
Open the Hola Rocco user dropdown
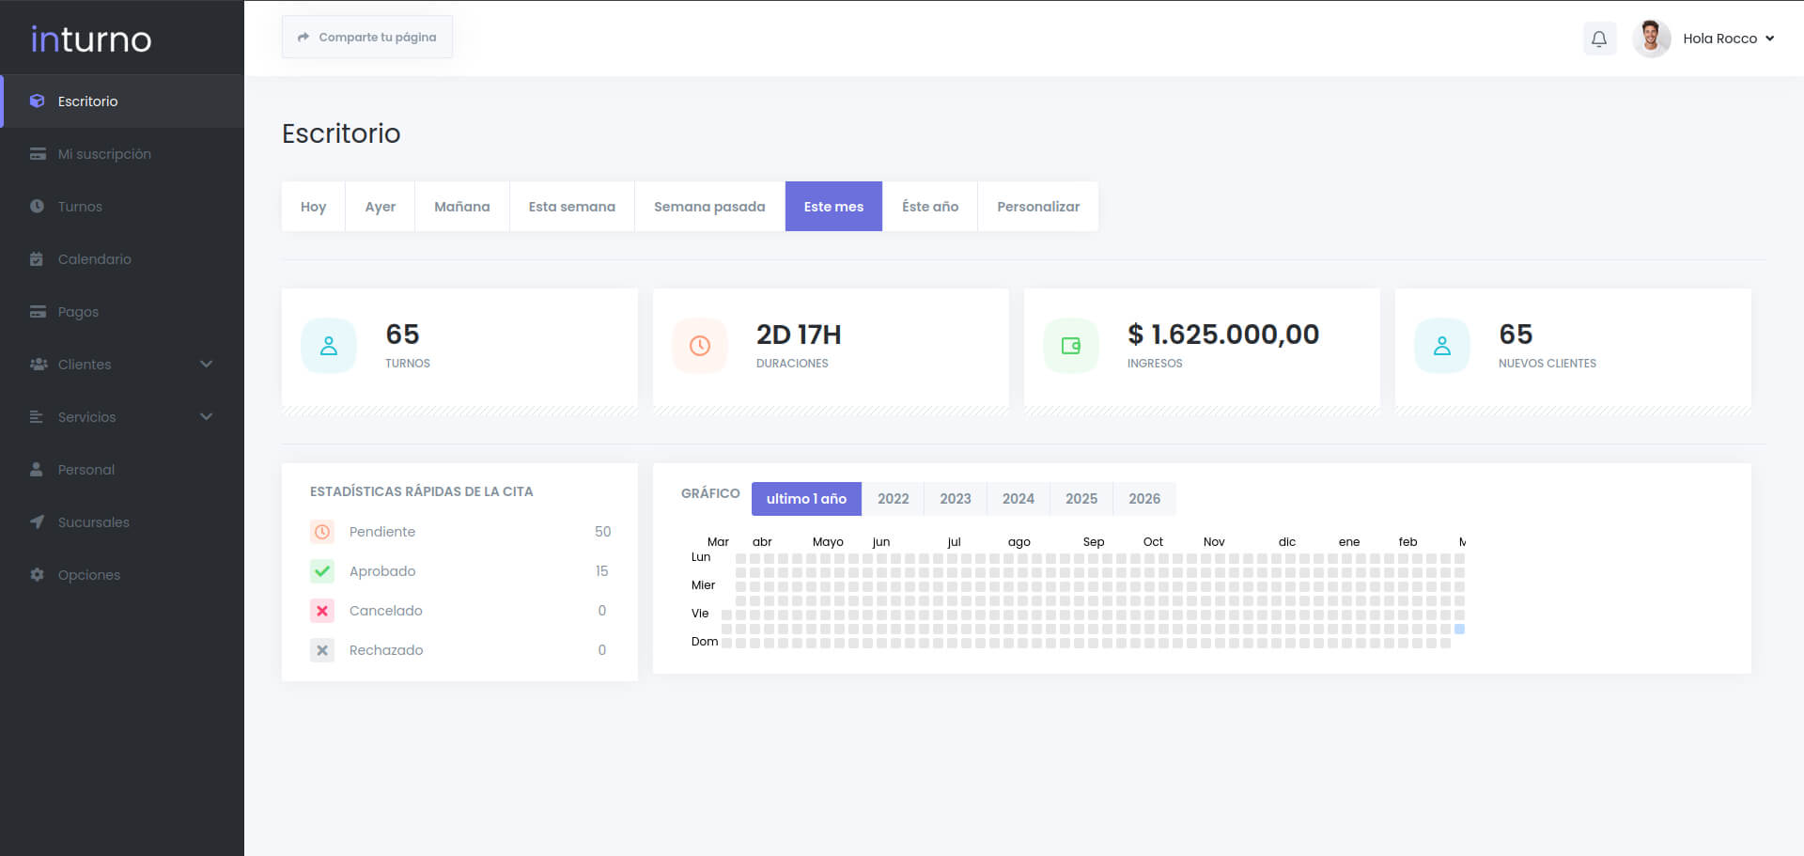tap(1728, 39)
